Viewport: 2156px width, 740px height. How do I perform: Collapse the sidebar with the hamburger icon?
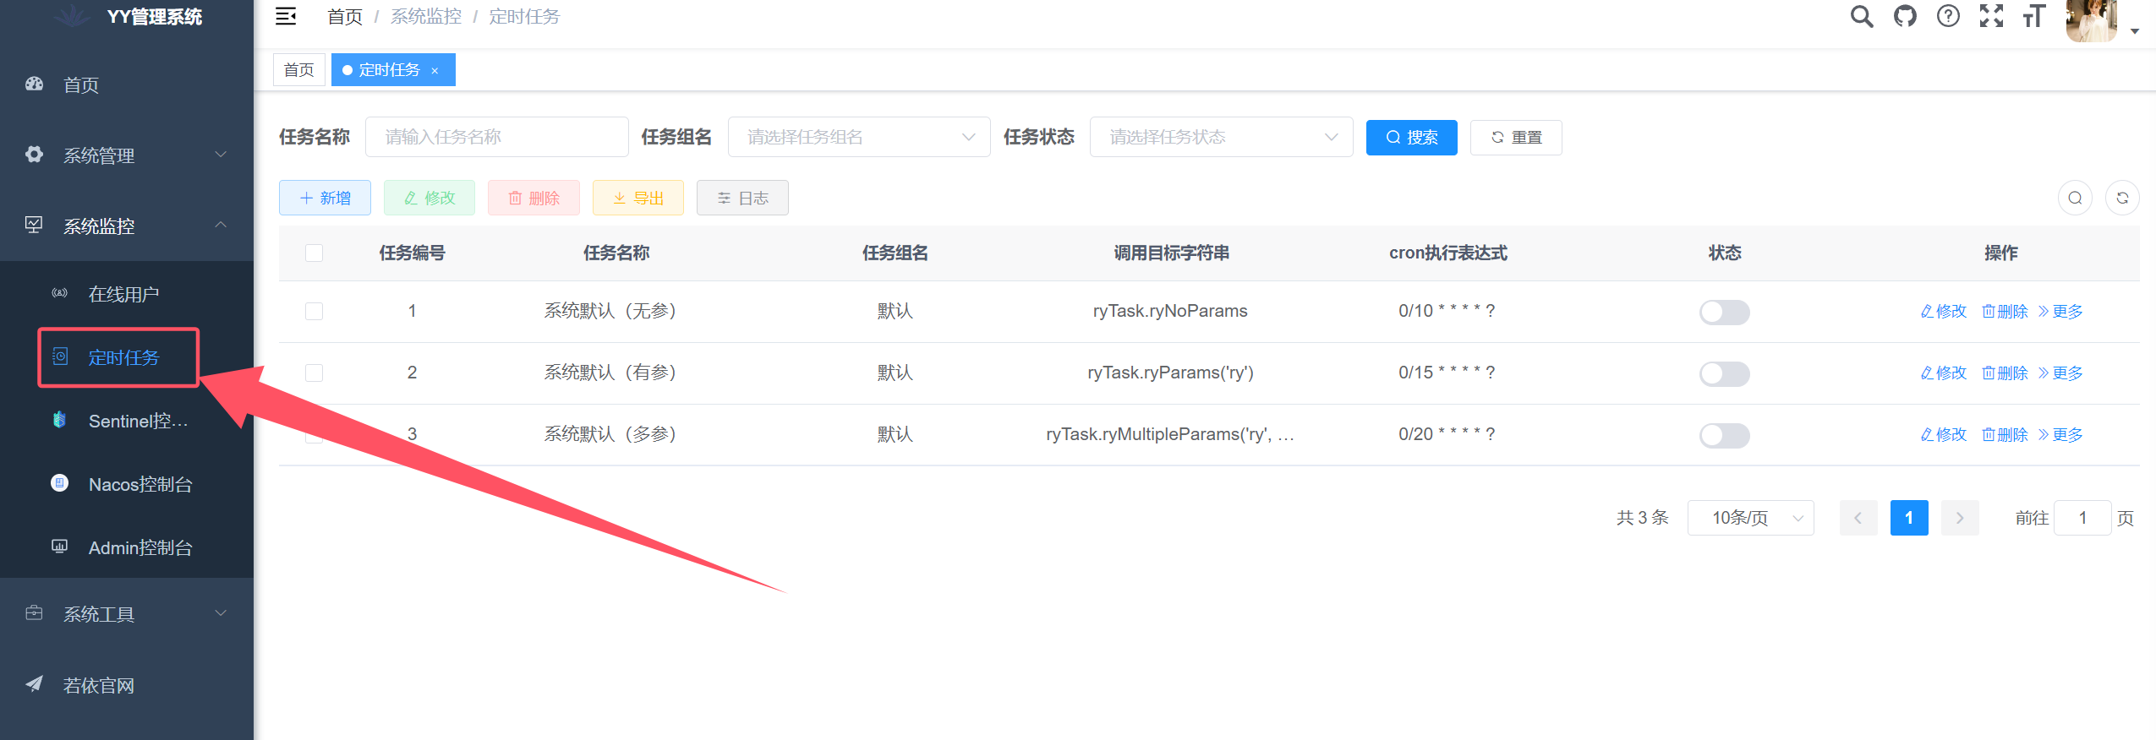(x=286, y=17)
